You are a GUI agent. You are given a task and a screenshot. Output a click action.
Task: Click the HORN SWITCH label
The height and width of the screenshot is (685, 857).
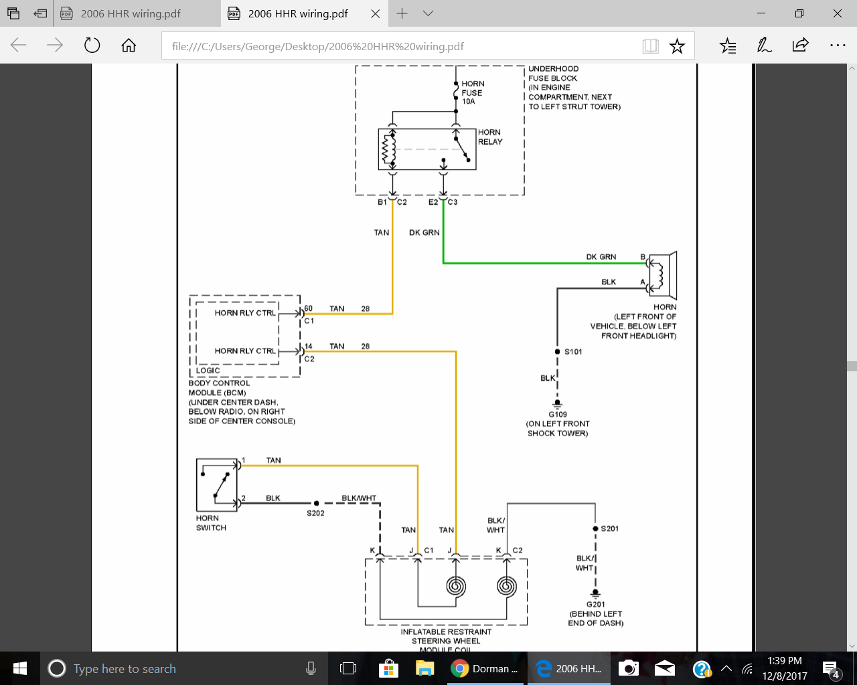click(x=211, y=523)
